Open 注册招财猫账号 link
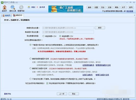 [88, 65]
